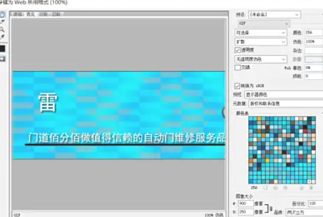
Task: Click shift-to-web-palette icon under color table
Action: coord(276,187)
